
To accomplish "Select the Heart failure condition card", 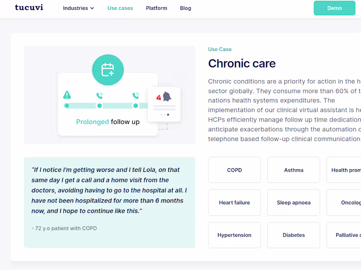I will (x=234, y=202).
